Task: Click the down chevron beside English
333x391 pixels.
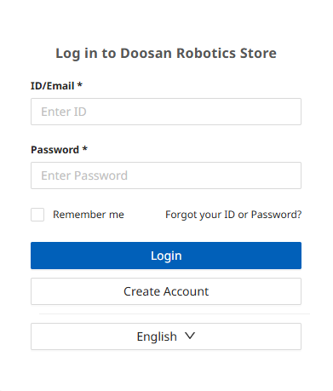Action: pyautogui.click(x=190, y=336)
